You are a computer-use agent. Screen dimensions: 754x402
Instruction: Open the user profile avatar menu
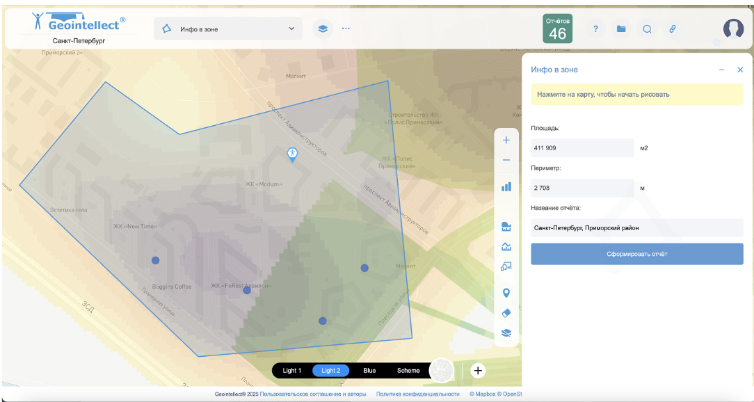pyautogui.click(x=733, y=29)
